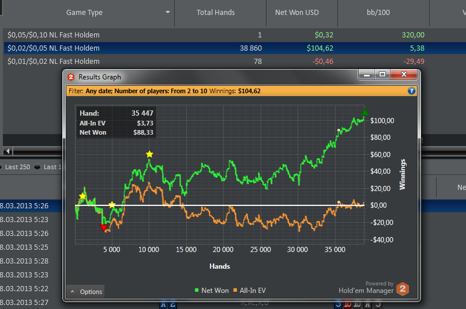
Task: Select the $0,01/$0,02 NL Fast Holdem row
Action: click(x=54, y=62)
